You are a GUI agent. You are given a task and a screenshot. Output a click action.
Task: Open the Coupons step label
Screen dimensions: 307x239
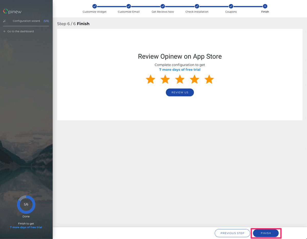tap(231, 12)
